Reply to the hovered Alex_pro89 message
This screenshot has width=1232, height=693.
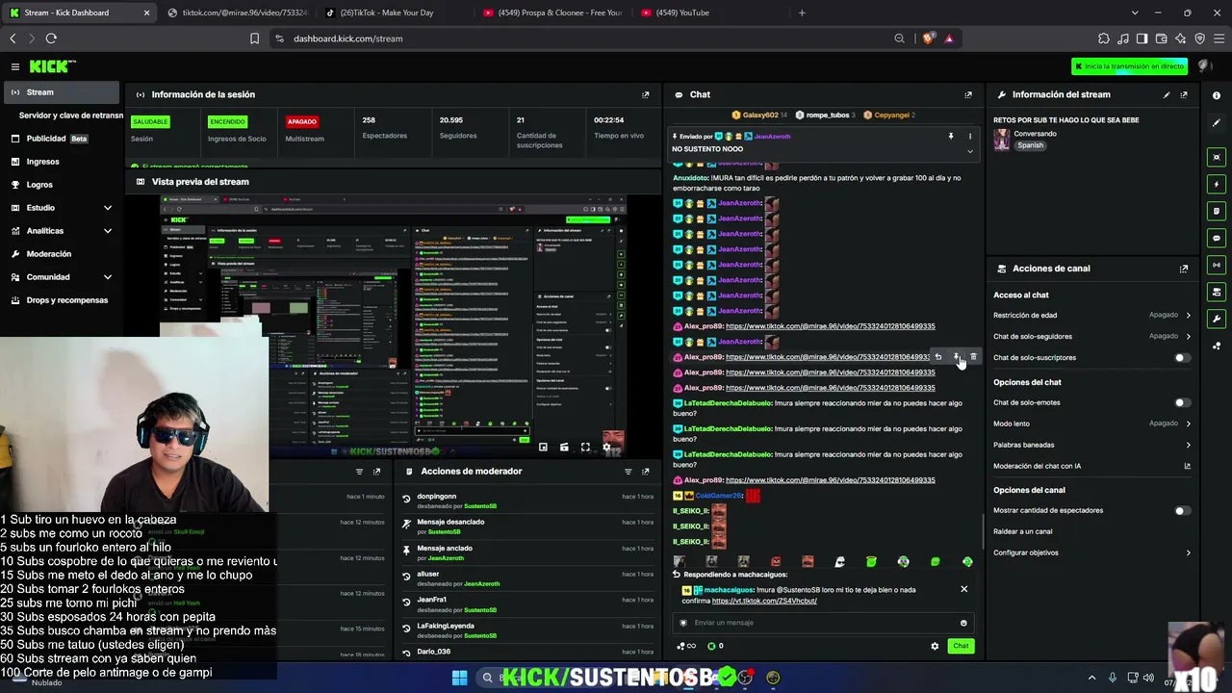[x=938, y=357]
